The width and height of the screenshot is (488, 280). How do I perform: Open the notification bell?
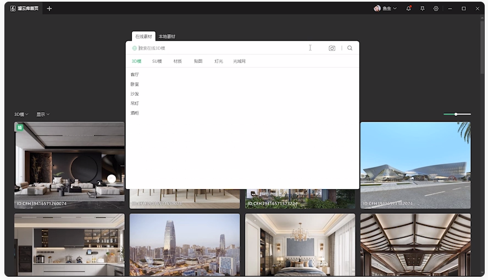pyautogui.click(x=408, y=9)
